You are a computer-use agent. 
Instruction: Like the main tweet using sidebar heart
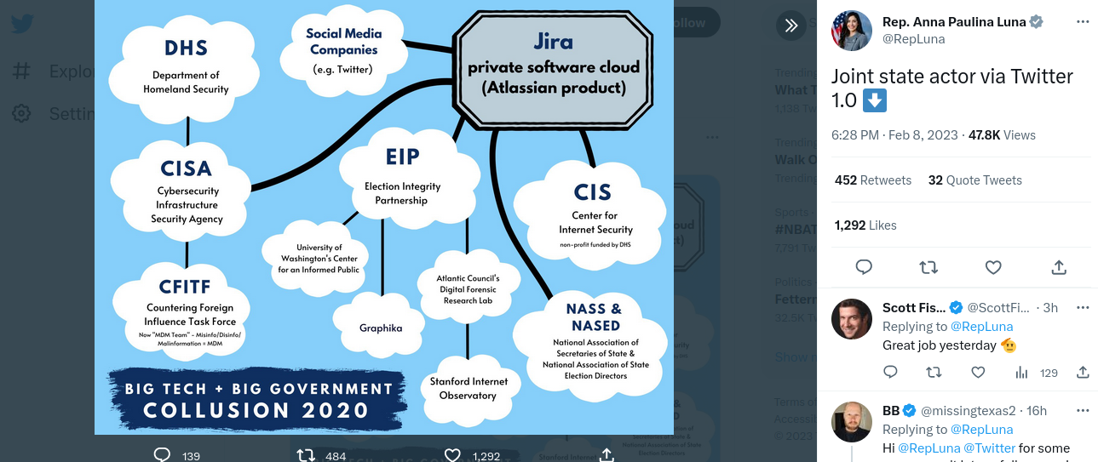click(x=993, y=267)
